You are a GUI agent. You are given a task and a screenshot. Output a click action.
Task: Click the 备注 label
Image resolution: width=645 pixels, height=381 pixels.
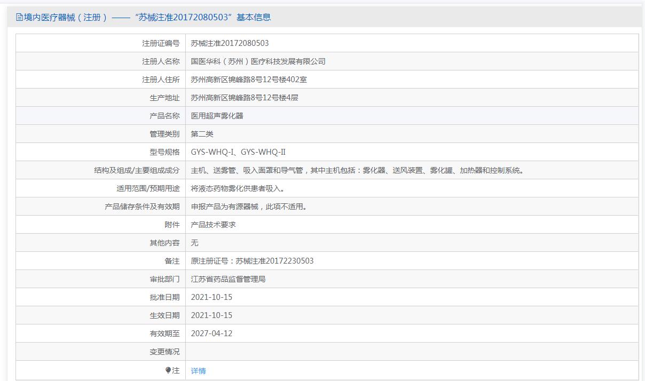click(x=172, y=261)
